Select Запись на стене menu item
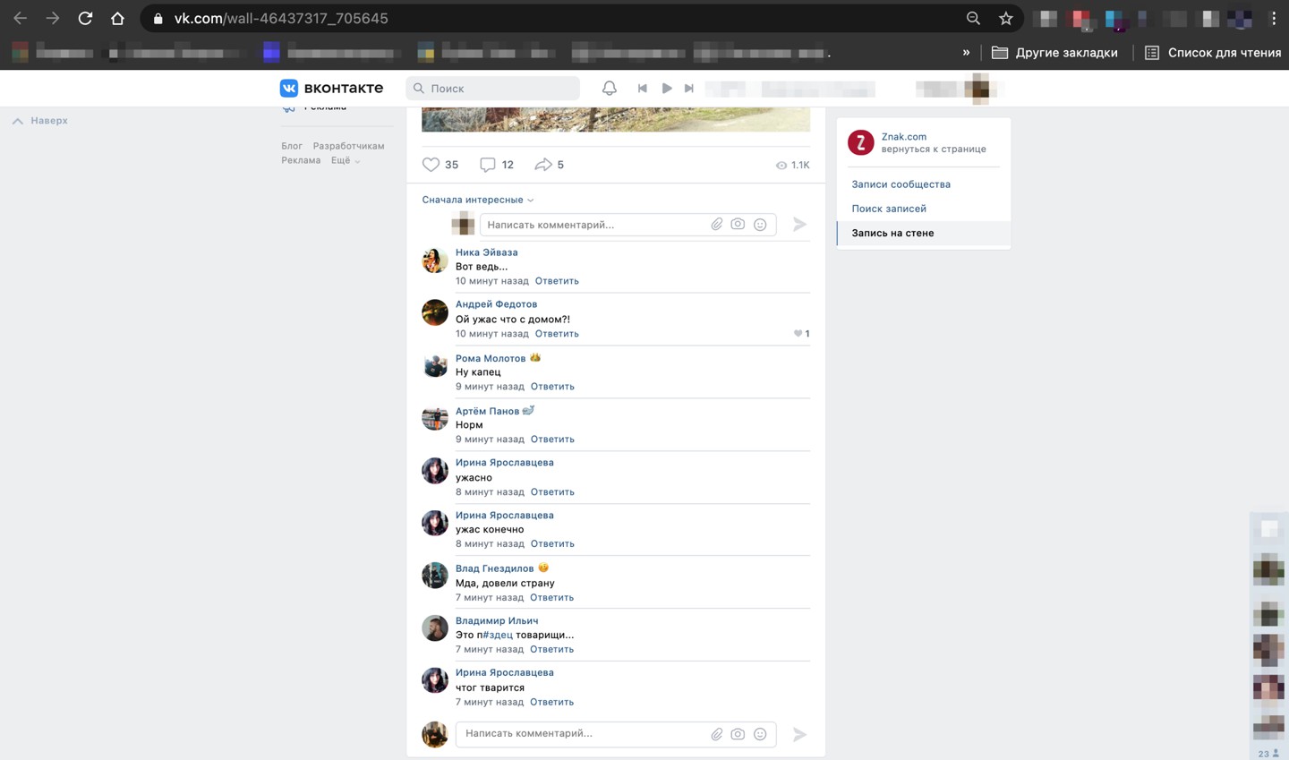 (923, 233)
